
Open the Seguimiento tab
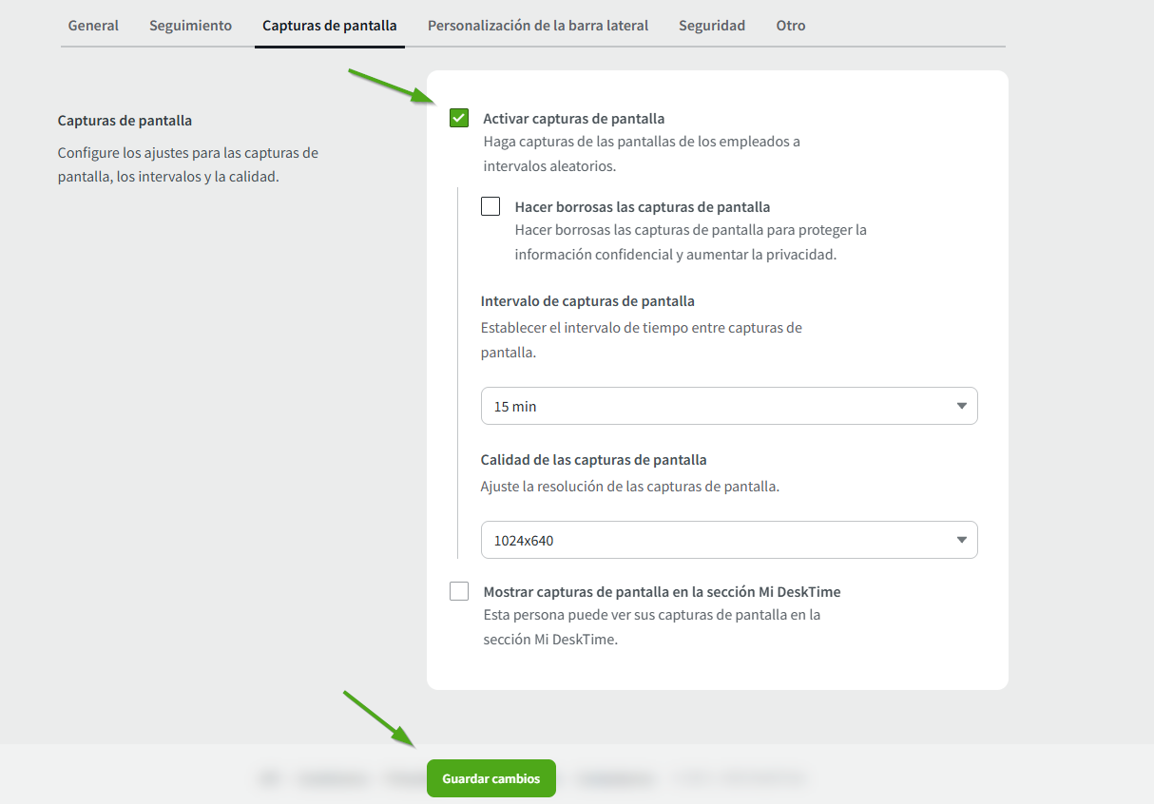(190, 26)
